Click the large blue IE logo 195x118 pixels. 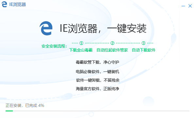46,28
